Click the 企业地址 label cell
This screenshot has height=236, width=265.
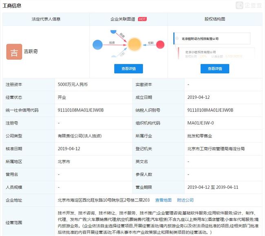29,200
